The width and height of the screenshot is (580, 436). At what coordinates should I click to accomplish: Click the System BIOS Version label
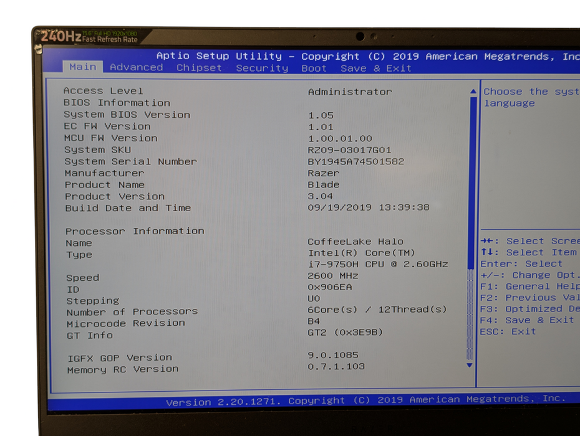pyautogui.click(x=127, y=115)
